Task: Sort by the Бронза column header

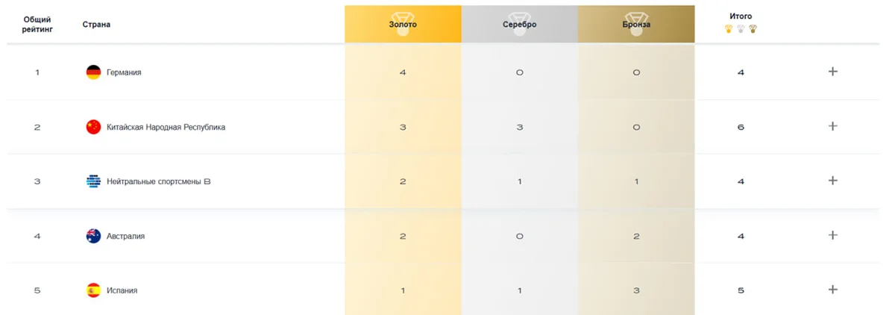Action: coord(635,24)
